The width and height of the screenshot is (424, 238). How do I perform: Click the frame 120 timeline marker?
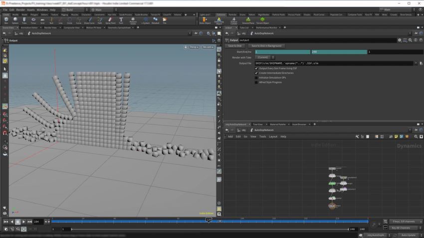(x=209, y=220)
